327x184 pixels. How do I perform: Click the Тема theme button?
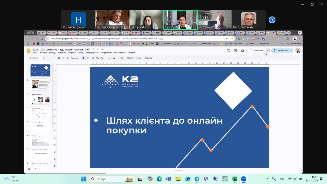point(139,58)
